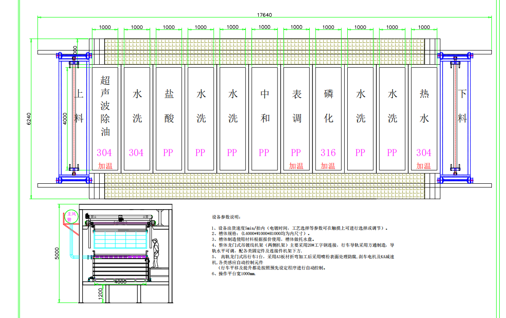Viewport: 506px width, 318px height.
Task: Click the 6240 overall height dimension
Action: 29,119
